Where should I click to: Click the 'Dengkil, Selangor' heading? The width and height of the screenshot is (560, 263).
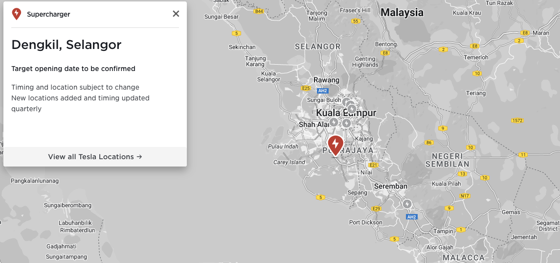coord(67,45)
